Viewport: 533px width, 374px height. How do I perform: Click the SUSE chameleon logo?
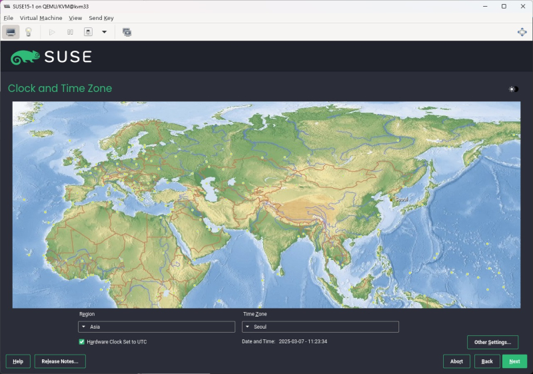tap(25, 57)
